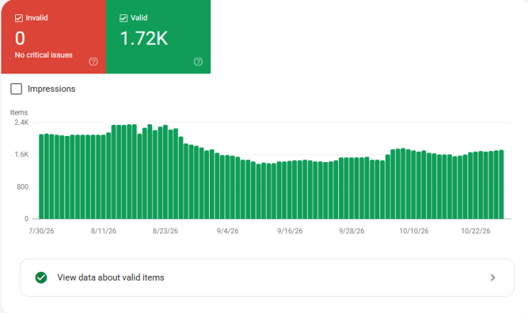Screen dimensions: 528x313
Task: Click the 8/11/26 date label
Action: point(103,231)
